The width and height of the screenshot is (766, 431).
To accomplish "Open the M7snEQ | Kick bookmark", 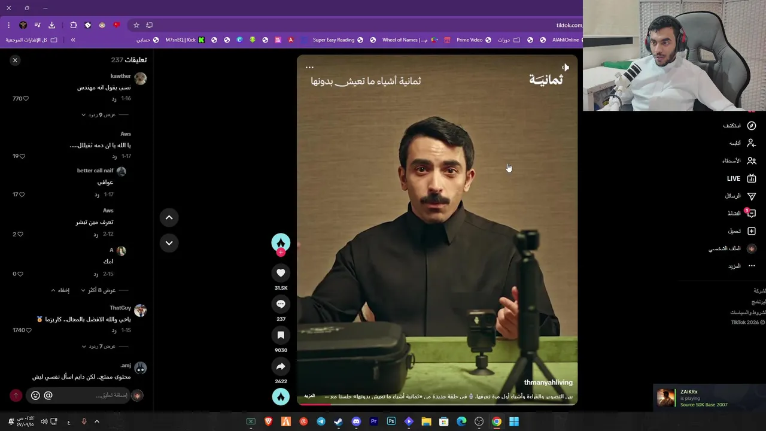I will 184,40.
